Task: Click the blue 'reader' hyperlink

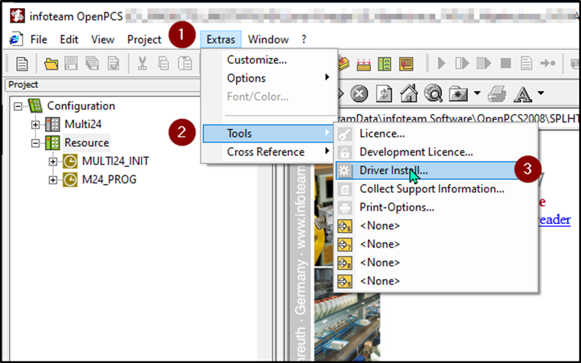Action: [x=555, y=220]
